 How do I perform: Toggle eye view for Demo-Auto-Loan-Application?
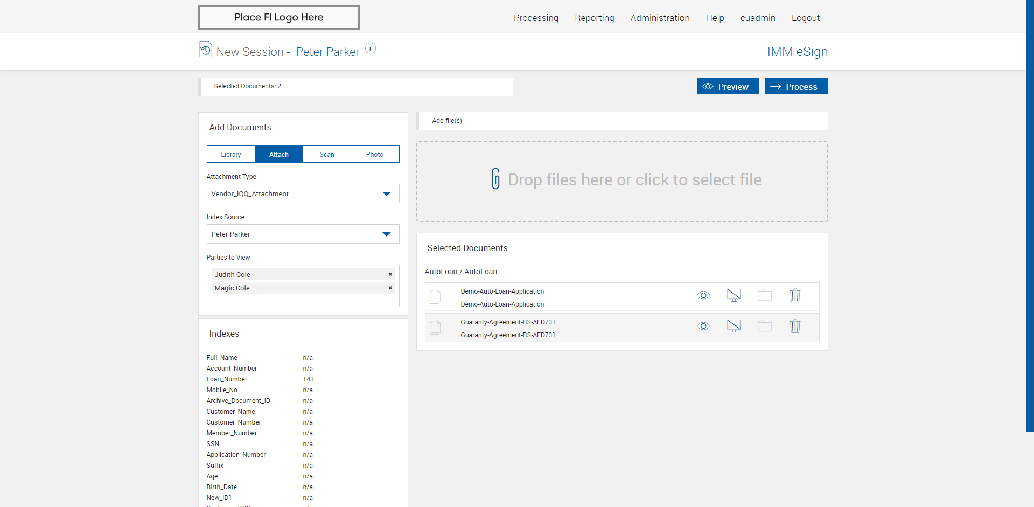(703, 295)
